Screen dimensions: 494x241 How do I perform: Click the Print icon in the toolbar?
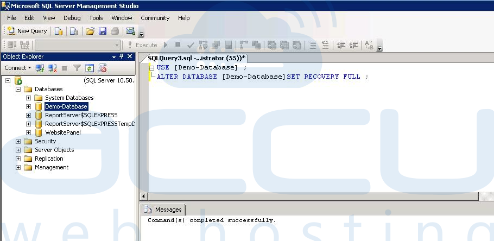pyautogui.click(x=115, y=31)
